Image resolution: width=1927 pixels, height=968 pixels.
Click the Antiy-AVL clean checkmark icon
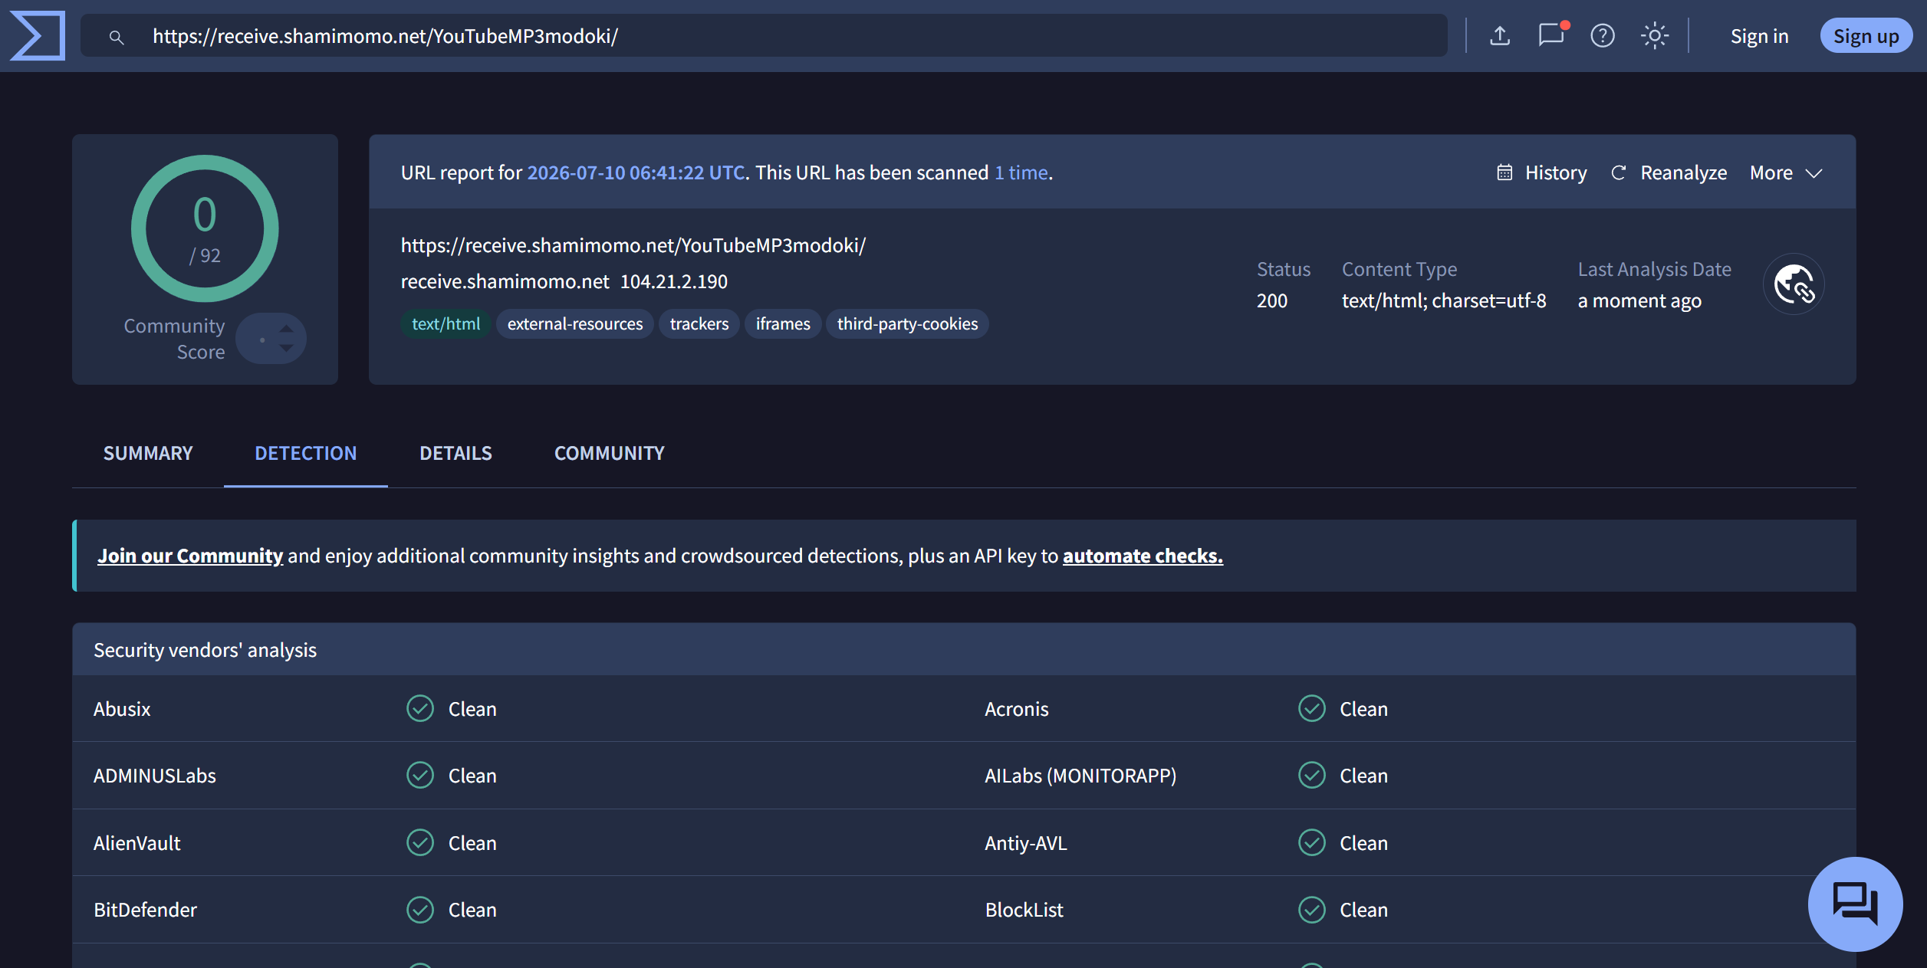tap(1312, 842)
